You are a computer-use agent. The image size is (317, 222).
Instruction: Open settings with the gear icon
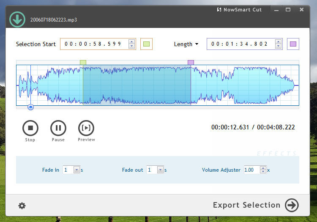22,206
